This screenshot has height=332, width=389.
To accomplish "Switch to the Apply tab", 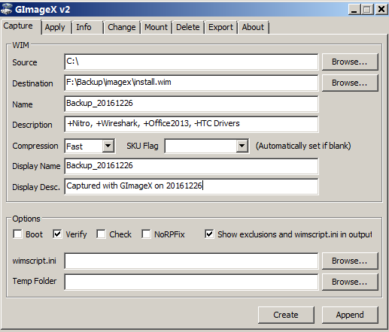I will pyautogui.click(x=55, y=27).
